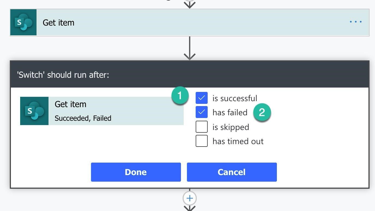Enable the 'has timed out' checkbox
Viewport: 375px width, 211px height.
[202, 141]
